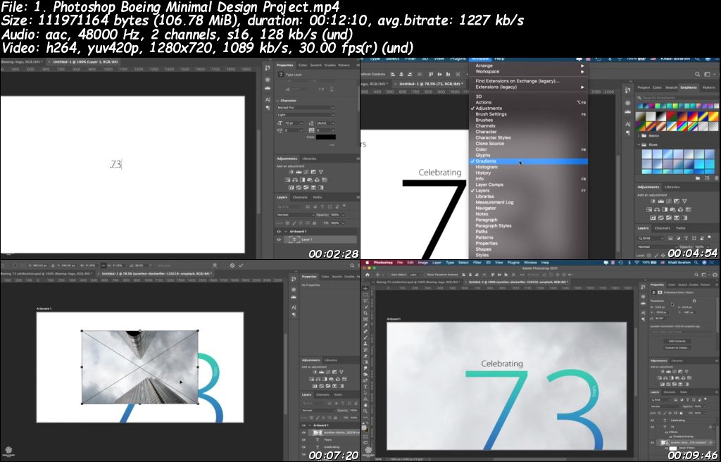Select the Horizontal Type tool in 09:46 frame
This screenshot has height=462, width=721.
(x=365, y=387)
